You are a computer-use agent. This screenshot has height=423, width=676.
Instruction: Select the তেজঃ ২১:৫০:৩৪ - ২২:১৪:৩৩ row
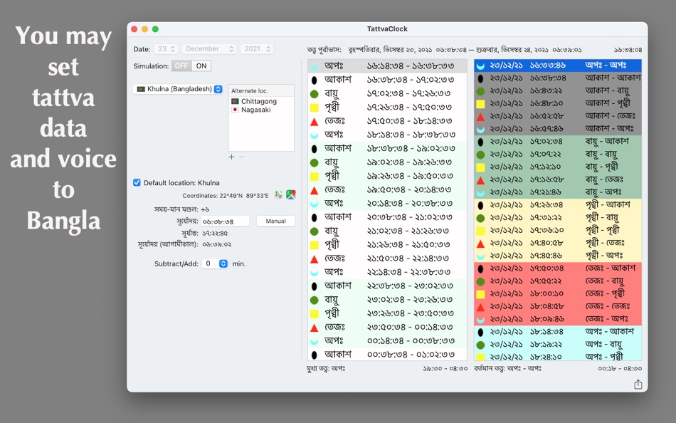tap(387, 258)
